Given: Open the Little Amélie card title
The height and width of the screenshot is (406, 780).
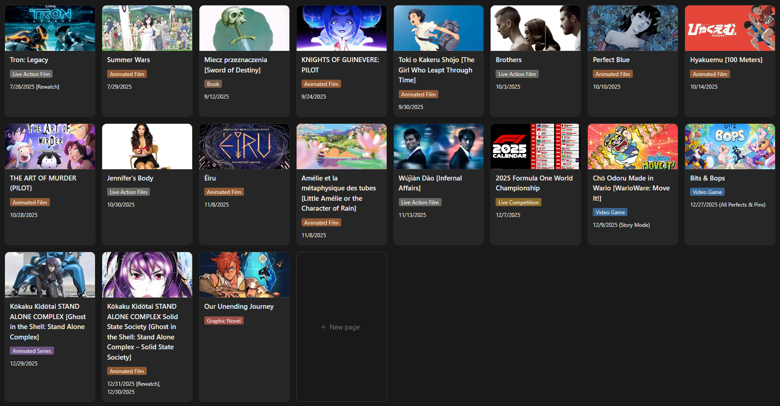Looking at the screenshot, I should click(x=338, y=193).
